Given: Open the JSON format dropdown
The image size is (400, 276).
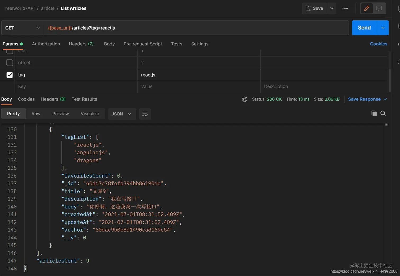Looking at the screenshot, I should (122, 114).
